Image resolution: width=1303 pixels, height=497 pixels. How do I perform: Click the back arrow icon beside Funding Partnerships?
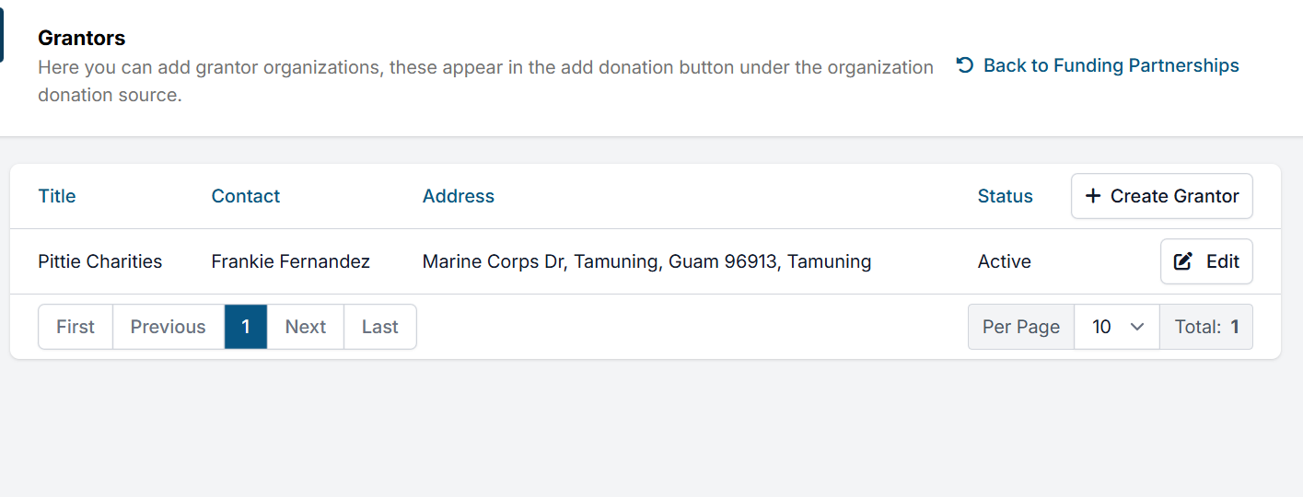click(x=965, y=65)
